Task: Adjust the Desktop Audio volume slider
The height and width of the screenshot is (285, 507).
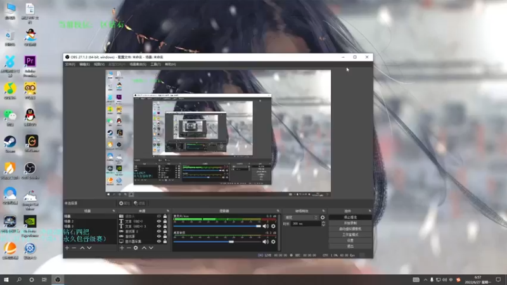Action: pyautogui.click(x=217, y=242)
